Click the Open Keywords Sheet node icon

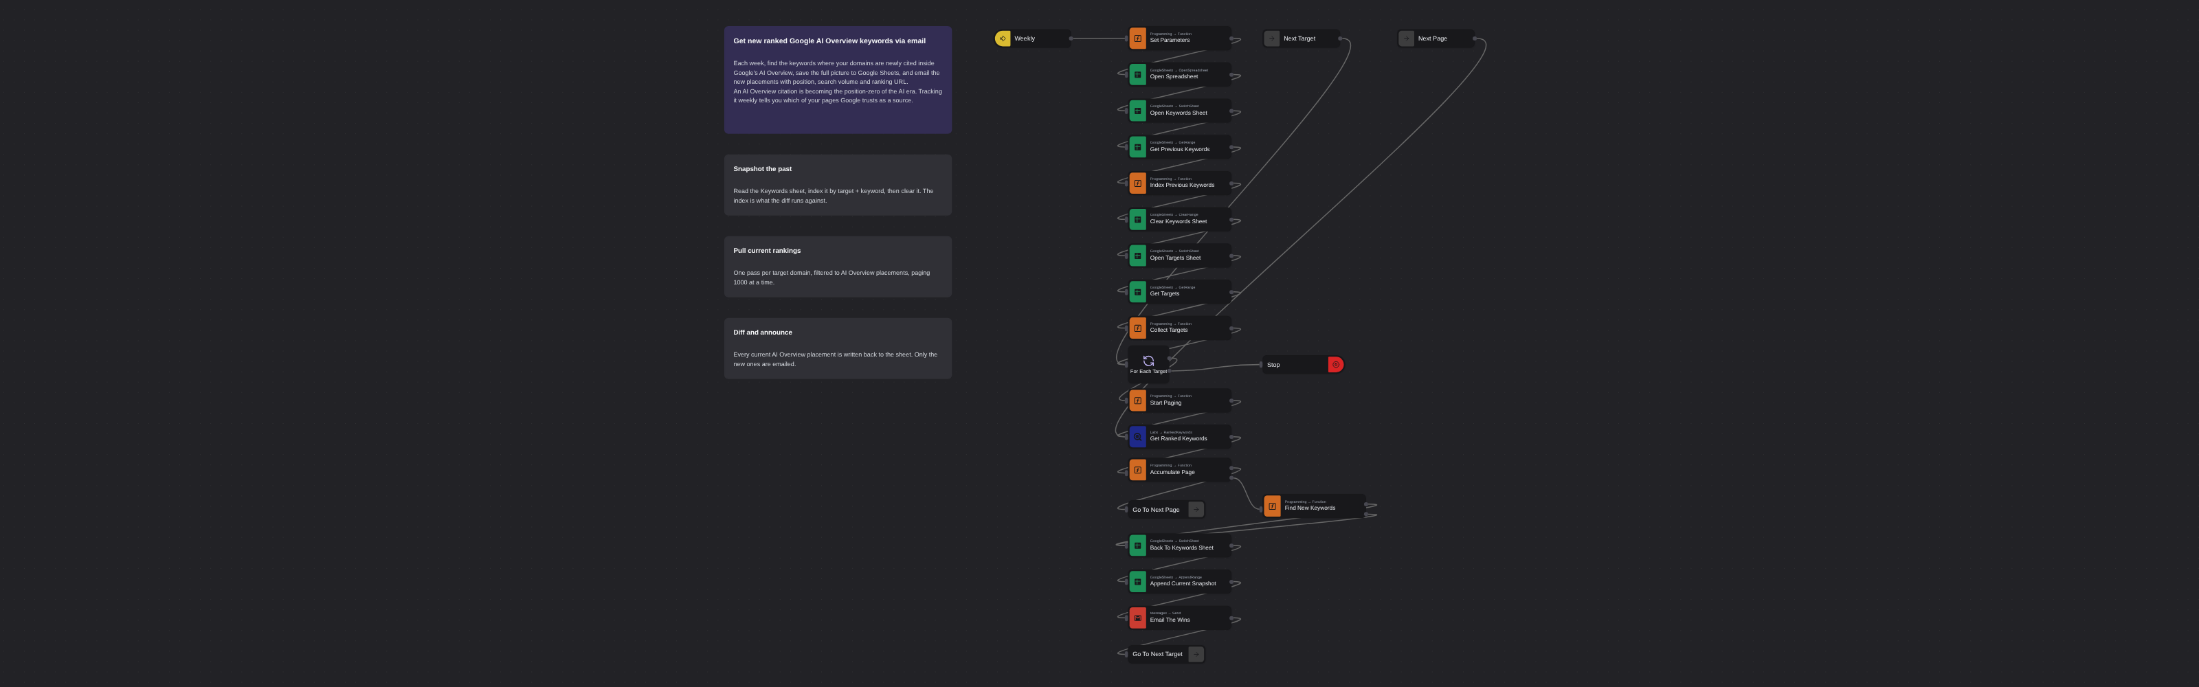click(x=1137, y=111)
